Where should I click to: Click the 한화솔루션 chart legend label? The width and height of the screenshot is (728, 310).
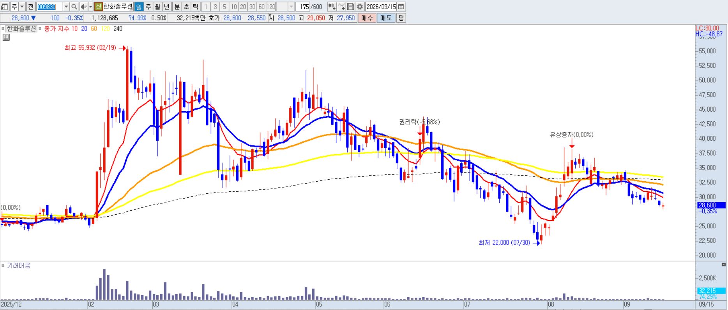point(21,29)
